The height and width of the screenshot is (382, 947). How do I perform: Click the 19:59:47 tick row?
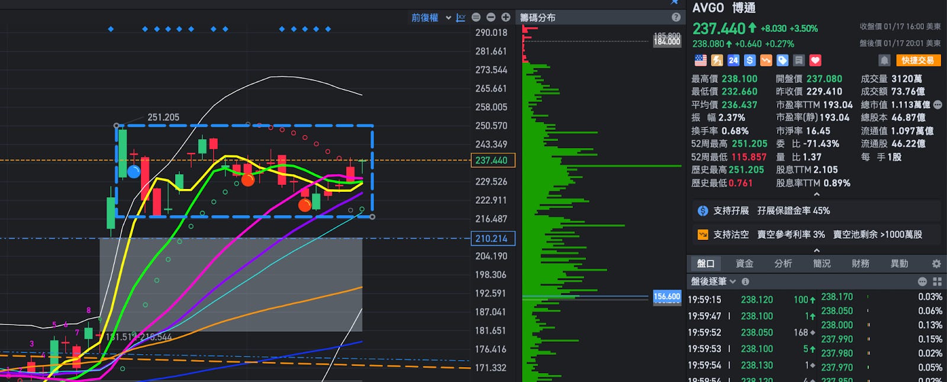pyautogui.click(x=751, y=316)
